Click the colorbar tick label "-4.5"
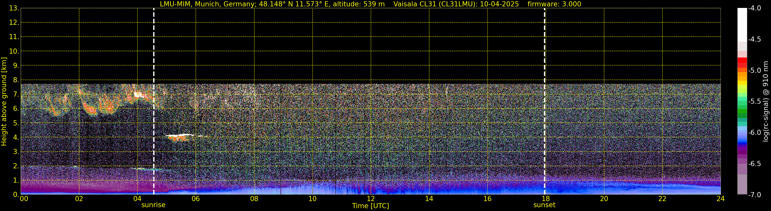 click(754, 39)
